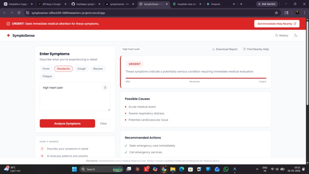This screenshot has height=174, width=309.
Task: Open File Explorer from taskbar
Action: click(173, 169)
